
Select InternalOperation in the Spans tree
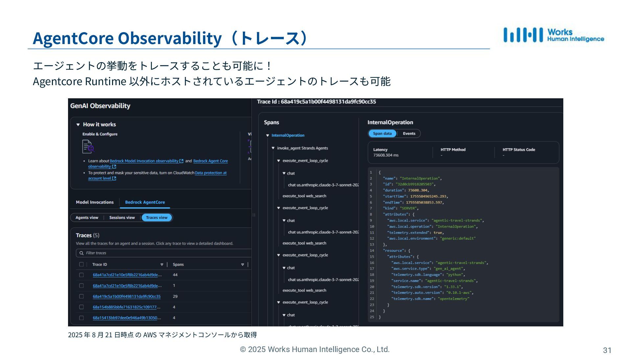[x=288, y=135]
